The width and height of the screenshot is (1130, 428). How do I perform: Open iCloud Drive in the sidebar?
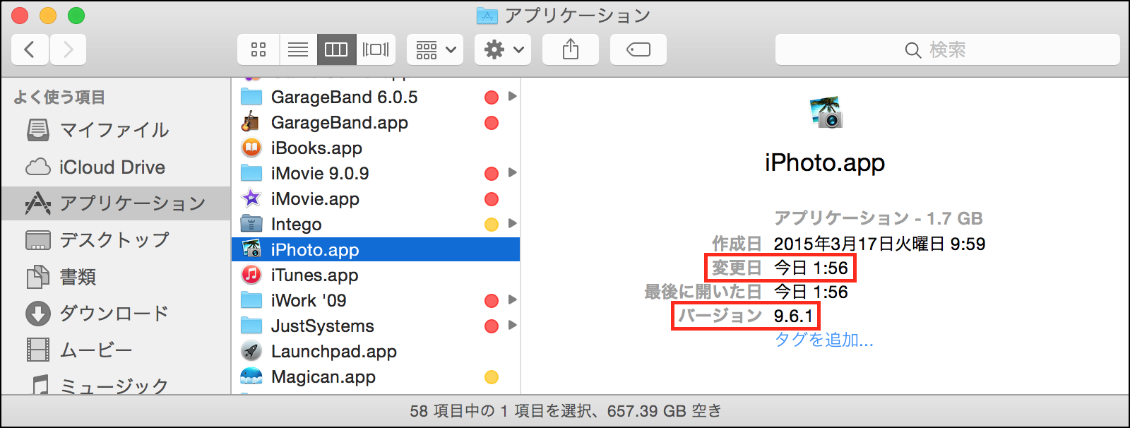pyautogui.click(x=116, y=167)
